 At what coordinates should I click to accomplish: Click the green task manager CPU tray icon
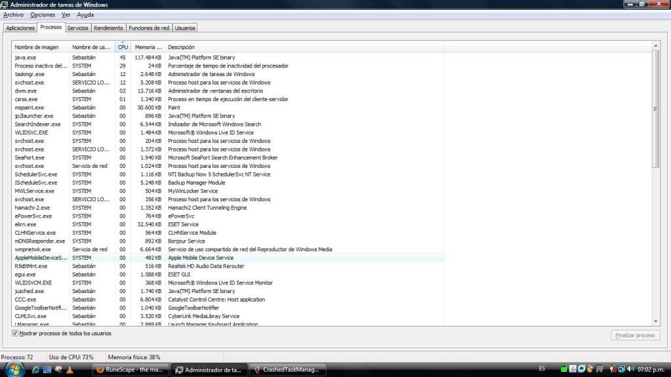coord(563,369)
